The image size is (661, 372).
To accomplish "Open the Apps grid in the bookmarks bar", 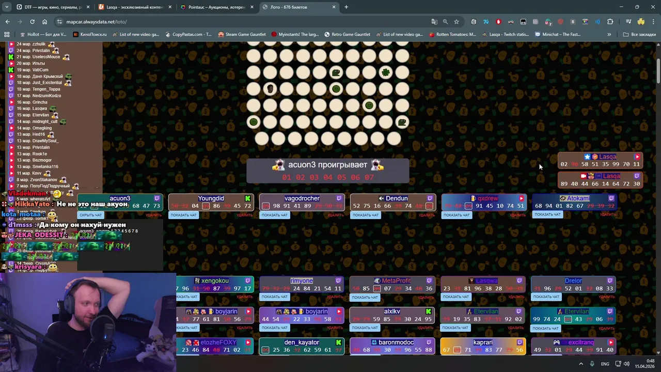I will pyautogui.click(x=7, y=35).
